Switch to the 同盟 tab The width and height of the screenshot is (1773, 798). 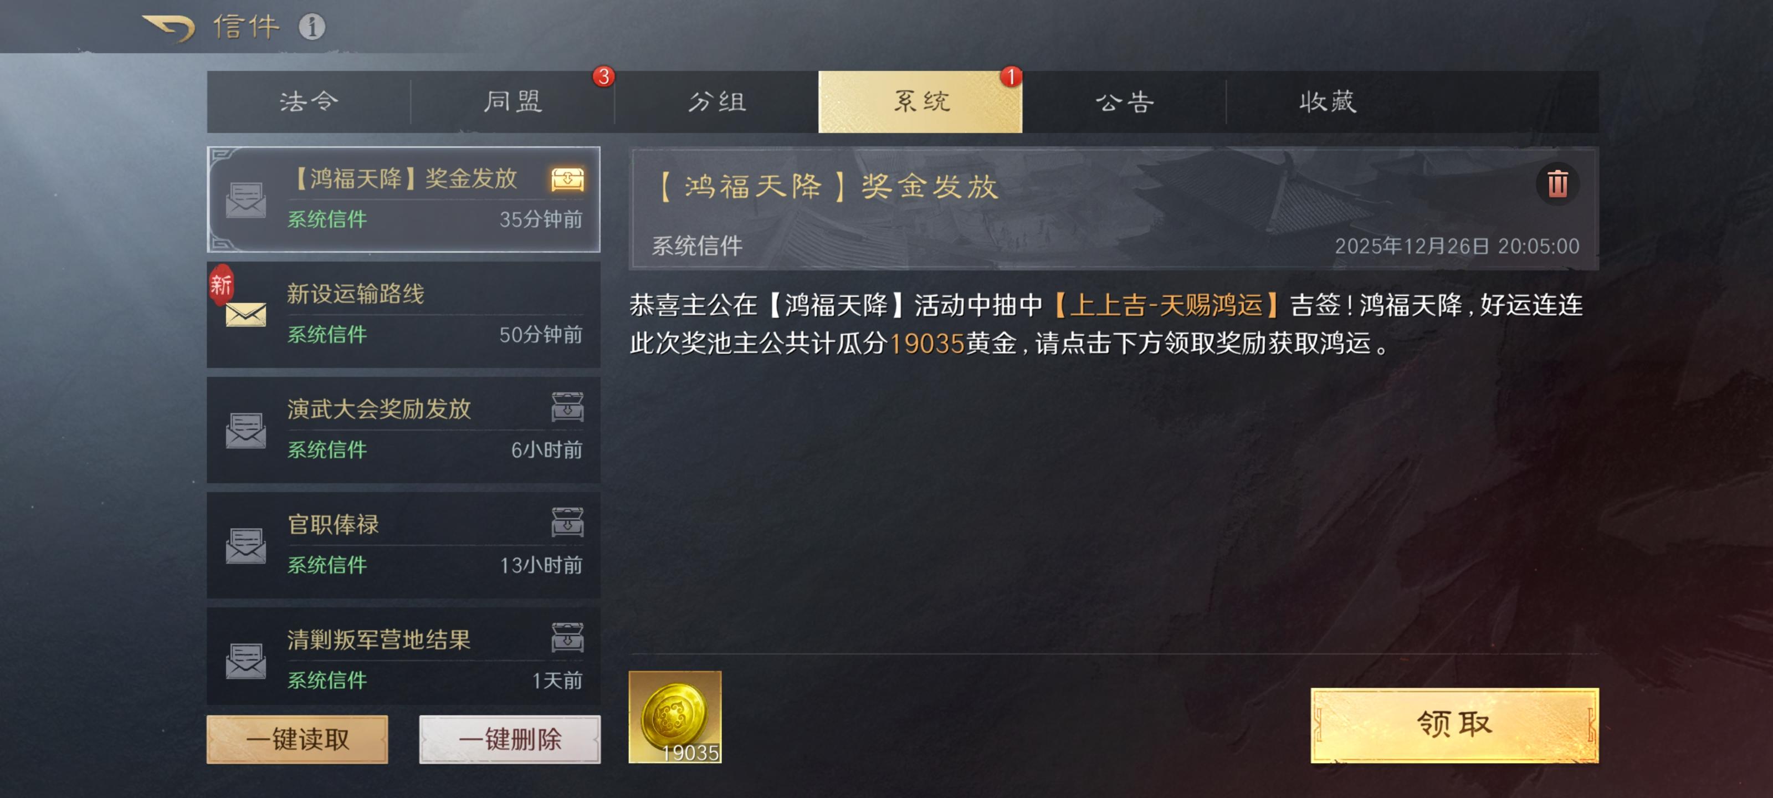(x=512, y=102)
